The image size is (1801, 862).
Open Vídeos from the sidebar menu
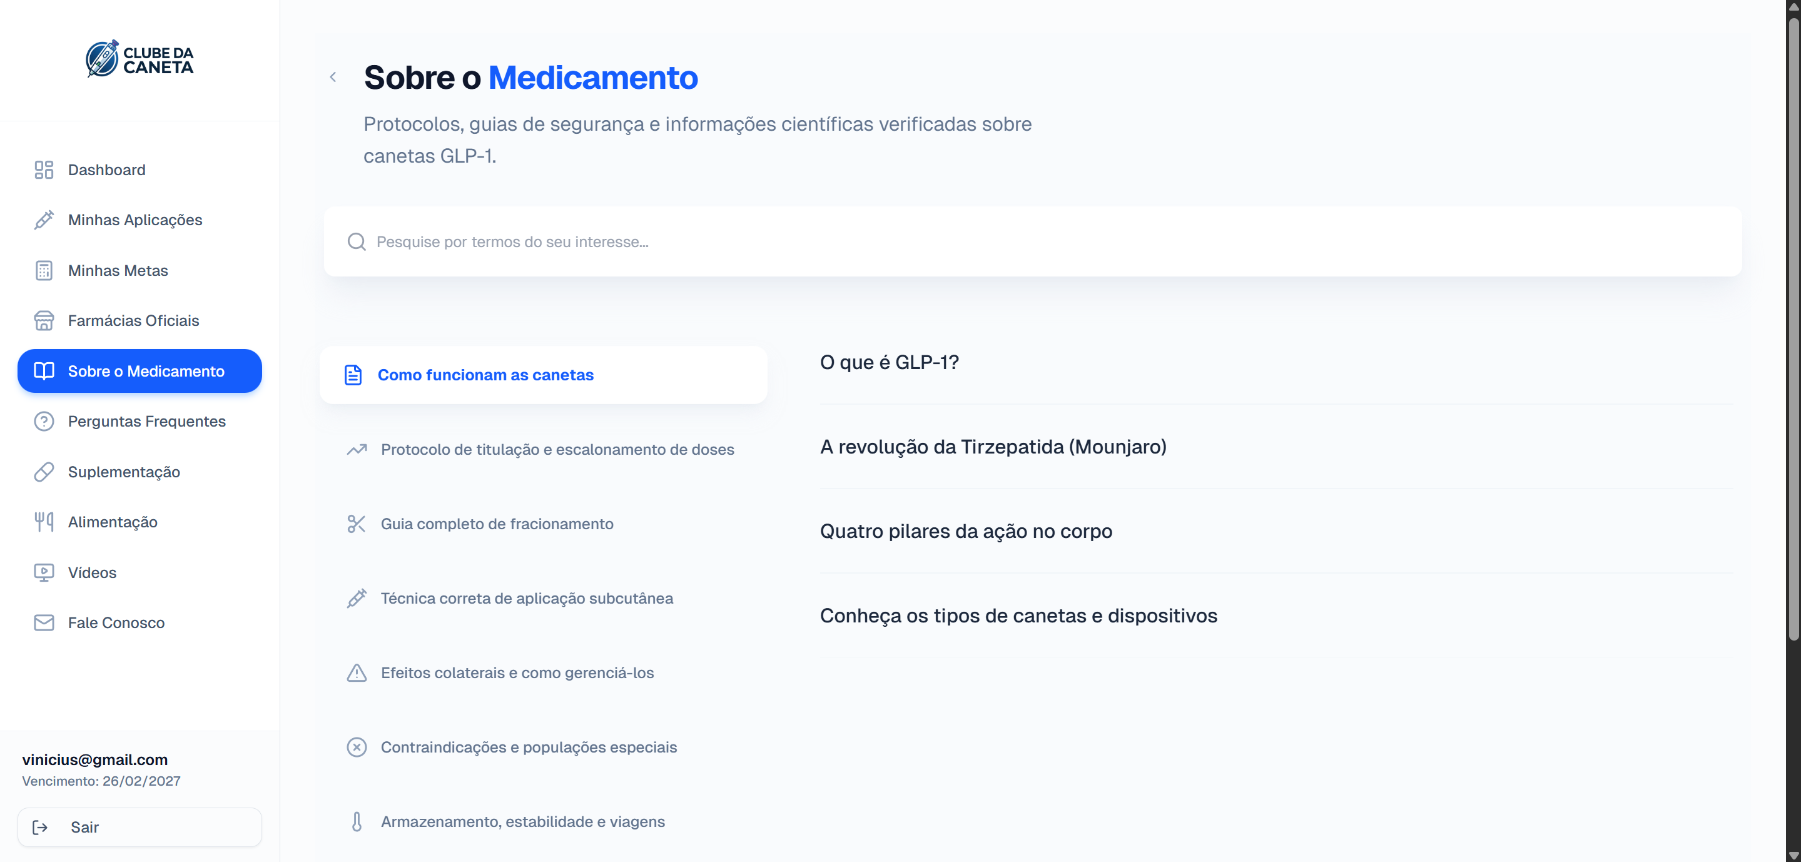(93, 572)
